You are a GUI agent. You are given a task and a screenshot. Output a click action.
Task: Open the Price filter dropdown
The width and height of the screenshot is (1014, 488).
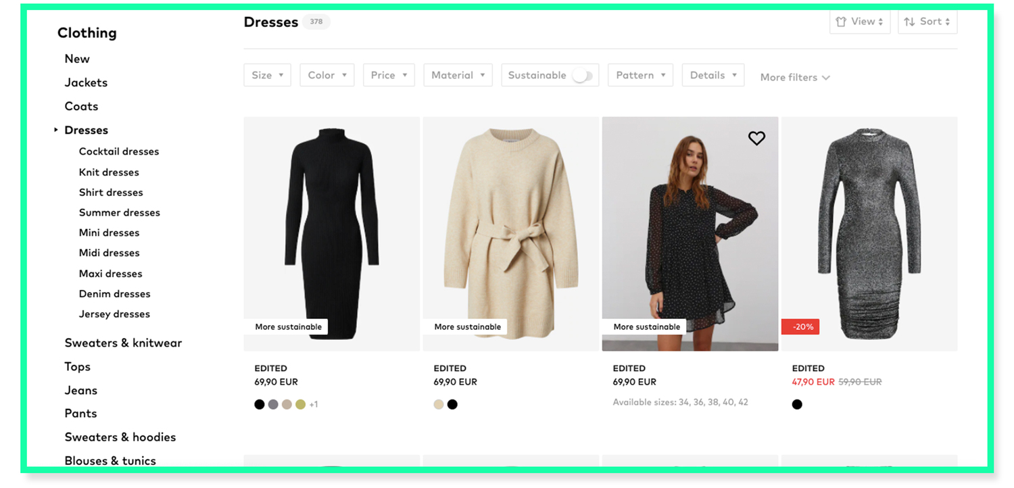[x=389, y=75]
